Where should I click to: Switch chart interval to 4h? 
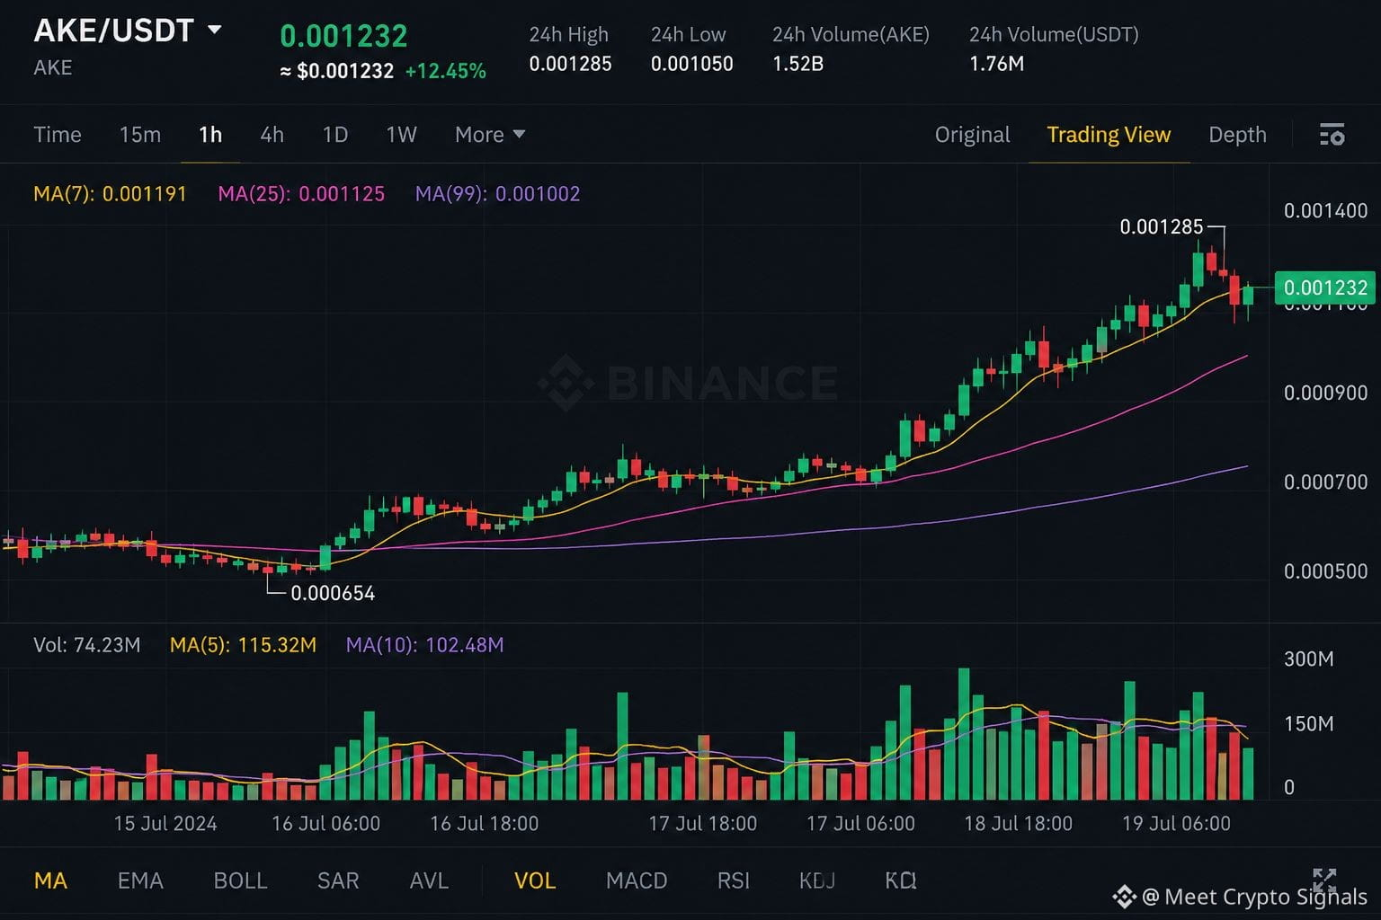[272, 135]
